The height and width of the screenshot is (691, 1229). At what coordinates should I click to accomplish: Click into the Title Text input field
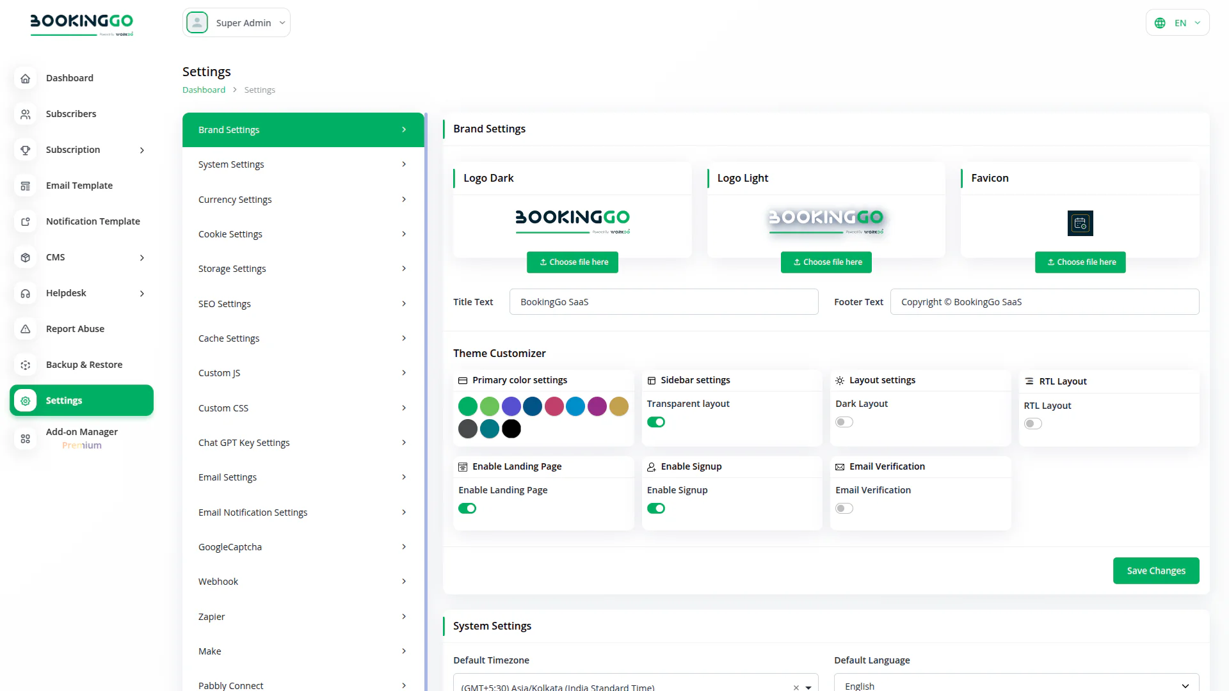(x=663, y=302)
